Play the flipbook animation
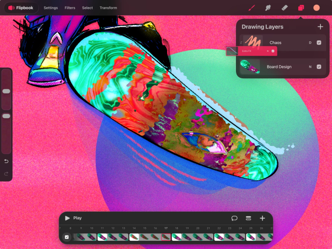The width and height of the screenshot is (332, 249). click(x=67, y=218)
